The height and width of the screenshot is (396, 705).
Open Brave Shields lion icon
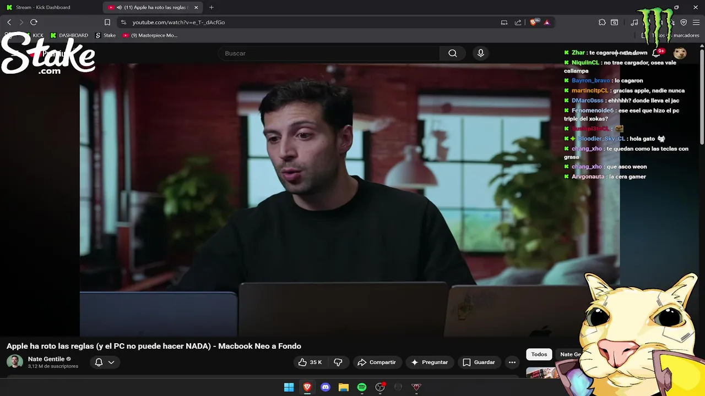tap(533, 22)
